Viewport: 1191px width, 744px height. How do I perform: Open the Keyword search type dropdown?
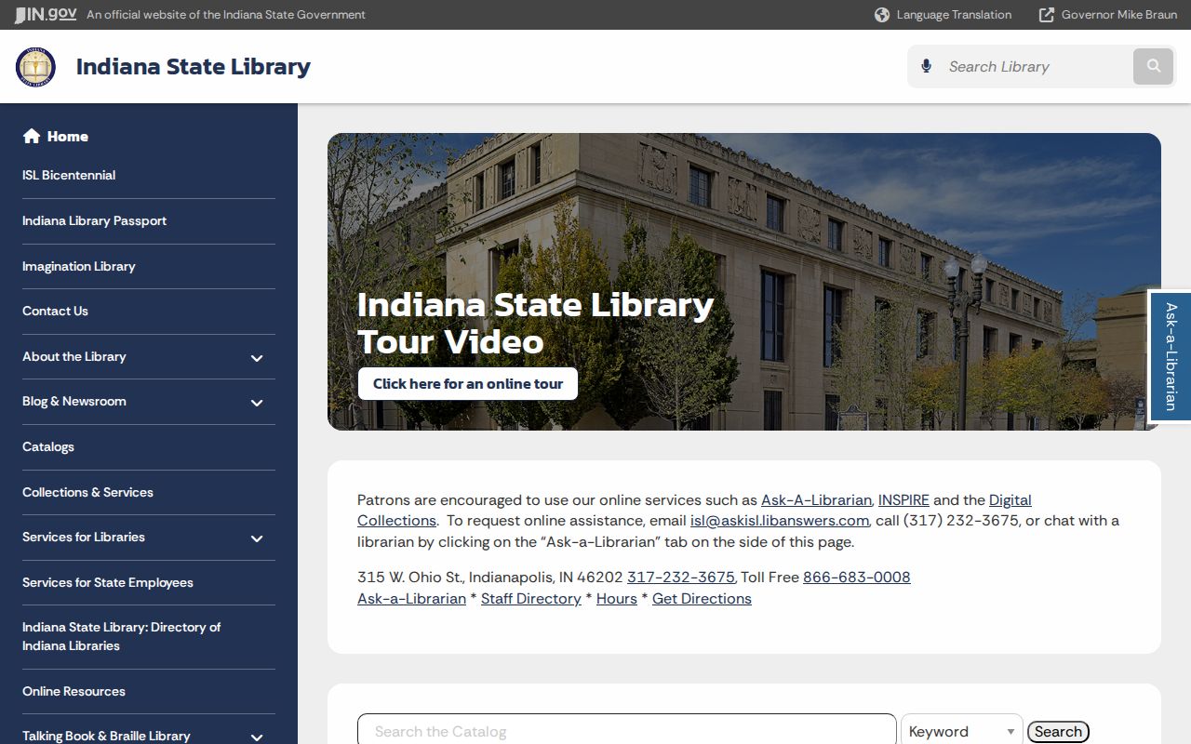(x=962, y=731)
